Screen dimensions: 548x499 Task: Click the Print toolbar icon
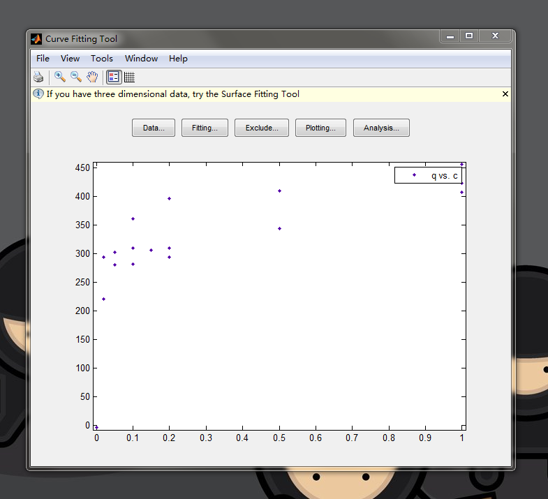coord(38,77)
